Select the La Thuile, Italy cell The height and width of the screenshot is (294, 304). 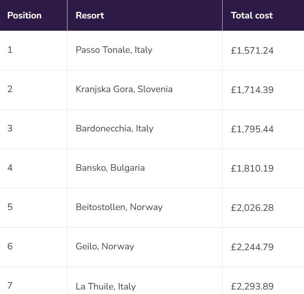pos(144,280)
